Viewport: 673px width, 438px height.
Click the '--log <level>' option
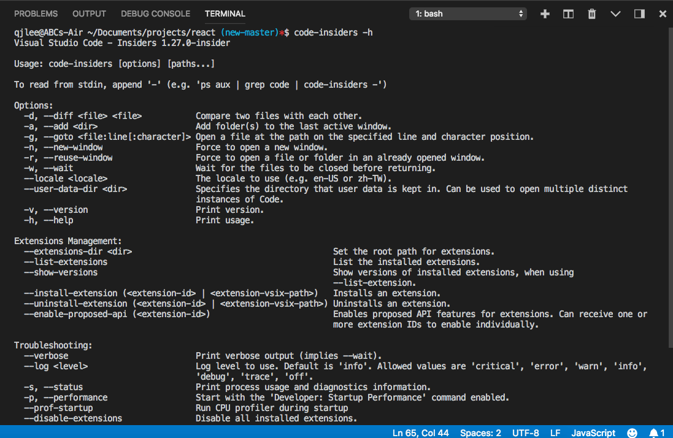coord(56,366)
